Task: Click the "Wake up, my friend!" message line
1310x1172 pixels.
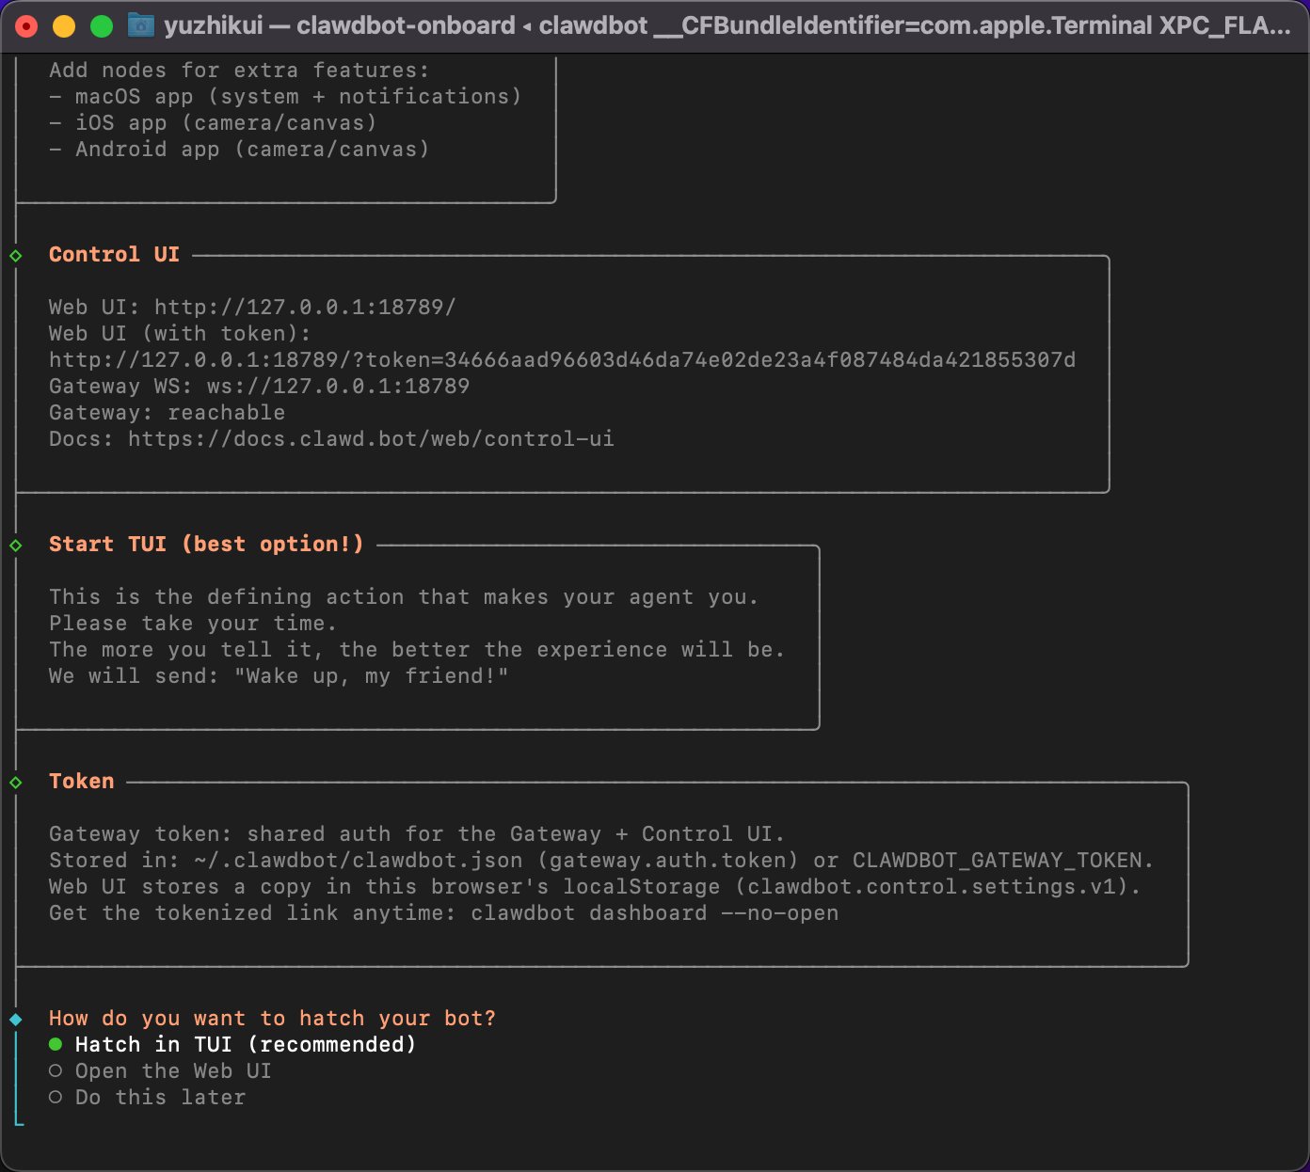Action: (x=279, y=675)
